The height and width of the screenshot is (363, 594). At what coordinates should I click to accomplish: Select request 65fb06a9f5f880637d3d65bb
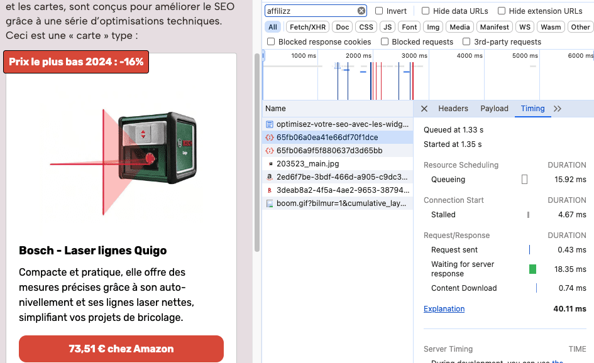coord(338,151)
